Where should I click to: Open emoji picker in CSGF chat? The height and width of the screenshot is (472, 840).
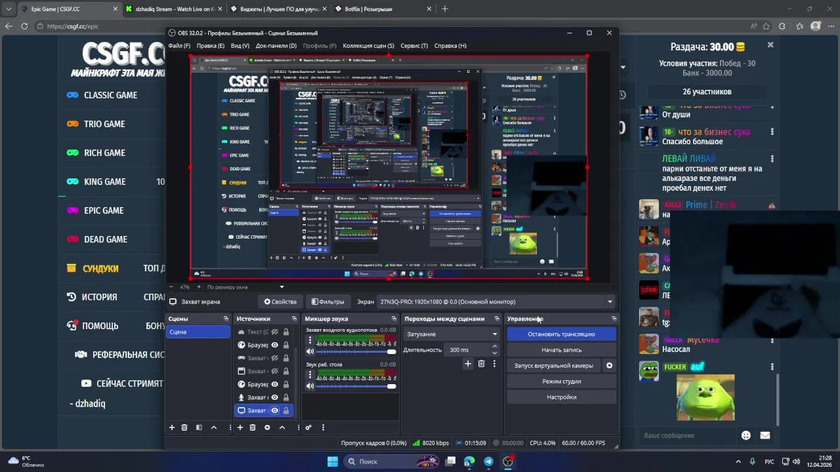pos(746,435)
